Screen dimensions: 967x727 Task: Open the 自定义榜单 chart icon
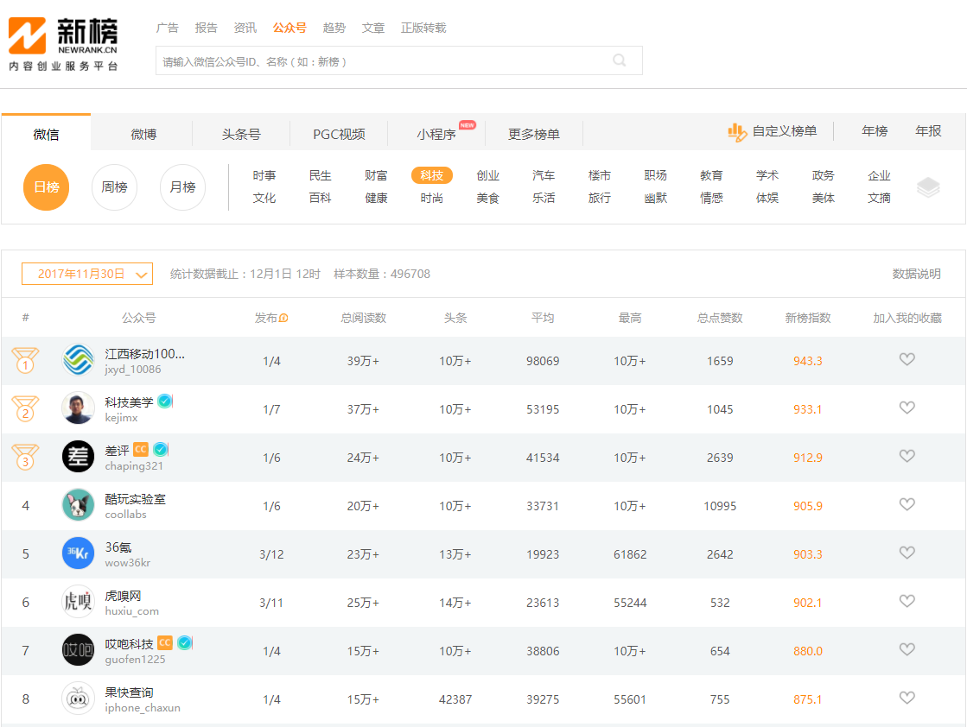click(737, 132)
